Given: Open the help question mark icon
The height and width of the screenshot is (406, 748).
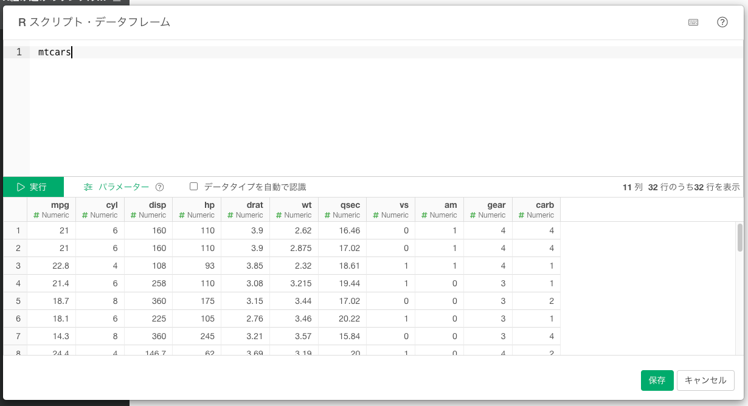Looking at the screenshot, I should 722,22.
